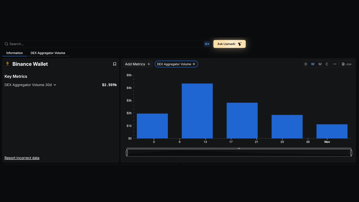Bookmark the Binance Wallet protocol
The image size is (359, 202).
[115, 64]
